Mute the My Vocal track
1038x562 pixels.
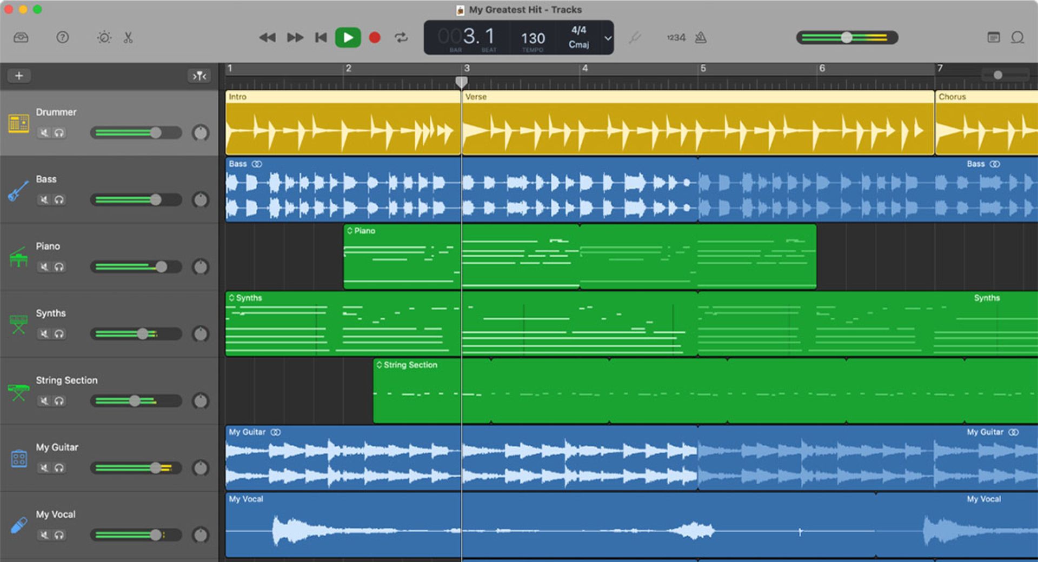tap(44, 535)
